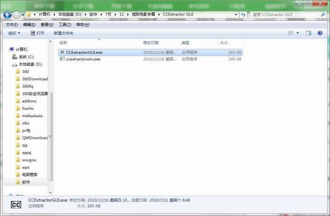Viewport: 330px width, 216px height.
Task: Sort by the 修改日期 column header
Action: pyautogui.click(x=160, y=43)
